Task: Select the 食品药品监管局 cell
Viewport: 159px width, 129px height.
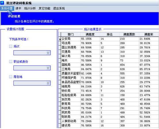Action: pyautogui.click(x=71, y=82)
